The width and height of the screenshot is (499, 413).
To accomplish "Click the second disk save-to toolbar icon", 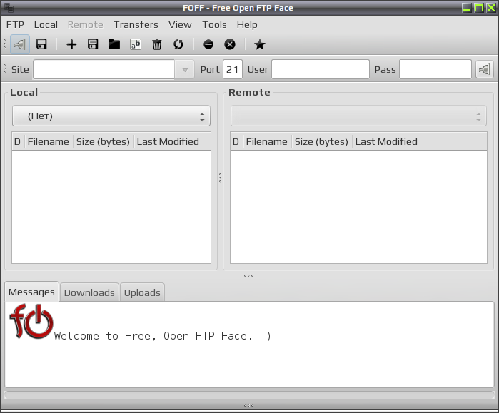I will coord(93,44).
